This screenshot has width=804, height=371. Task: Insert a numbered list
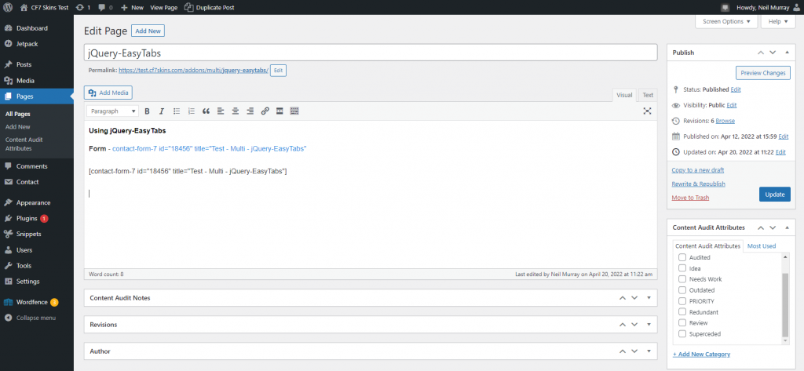[x=191, y=111]
